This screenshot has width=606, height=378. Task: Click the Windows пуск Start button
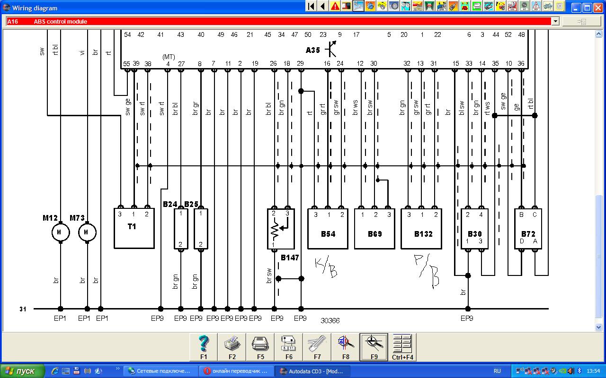[x=23, y=371]
